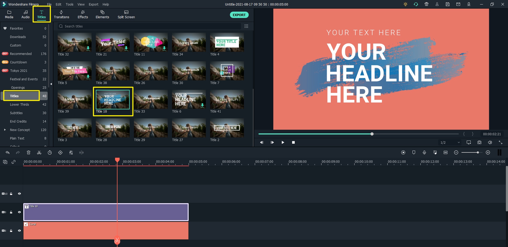Click the audio waveform icon
This screenshot has width=508, height=247.
81,152
